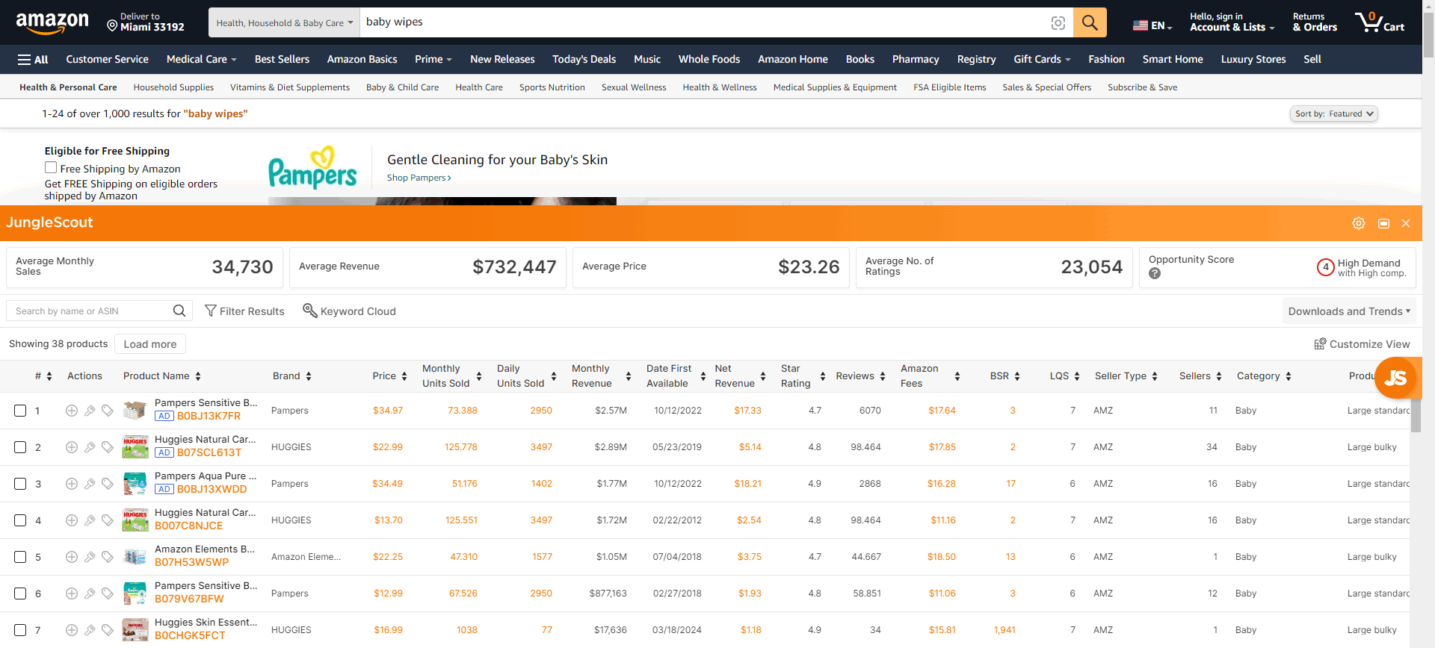
Task: Select checkbox for row 3
Action: pyautogui.click(x=20, y=484)
